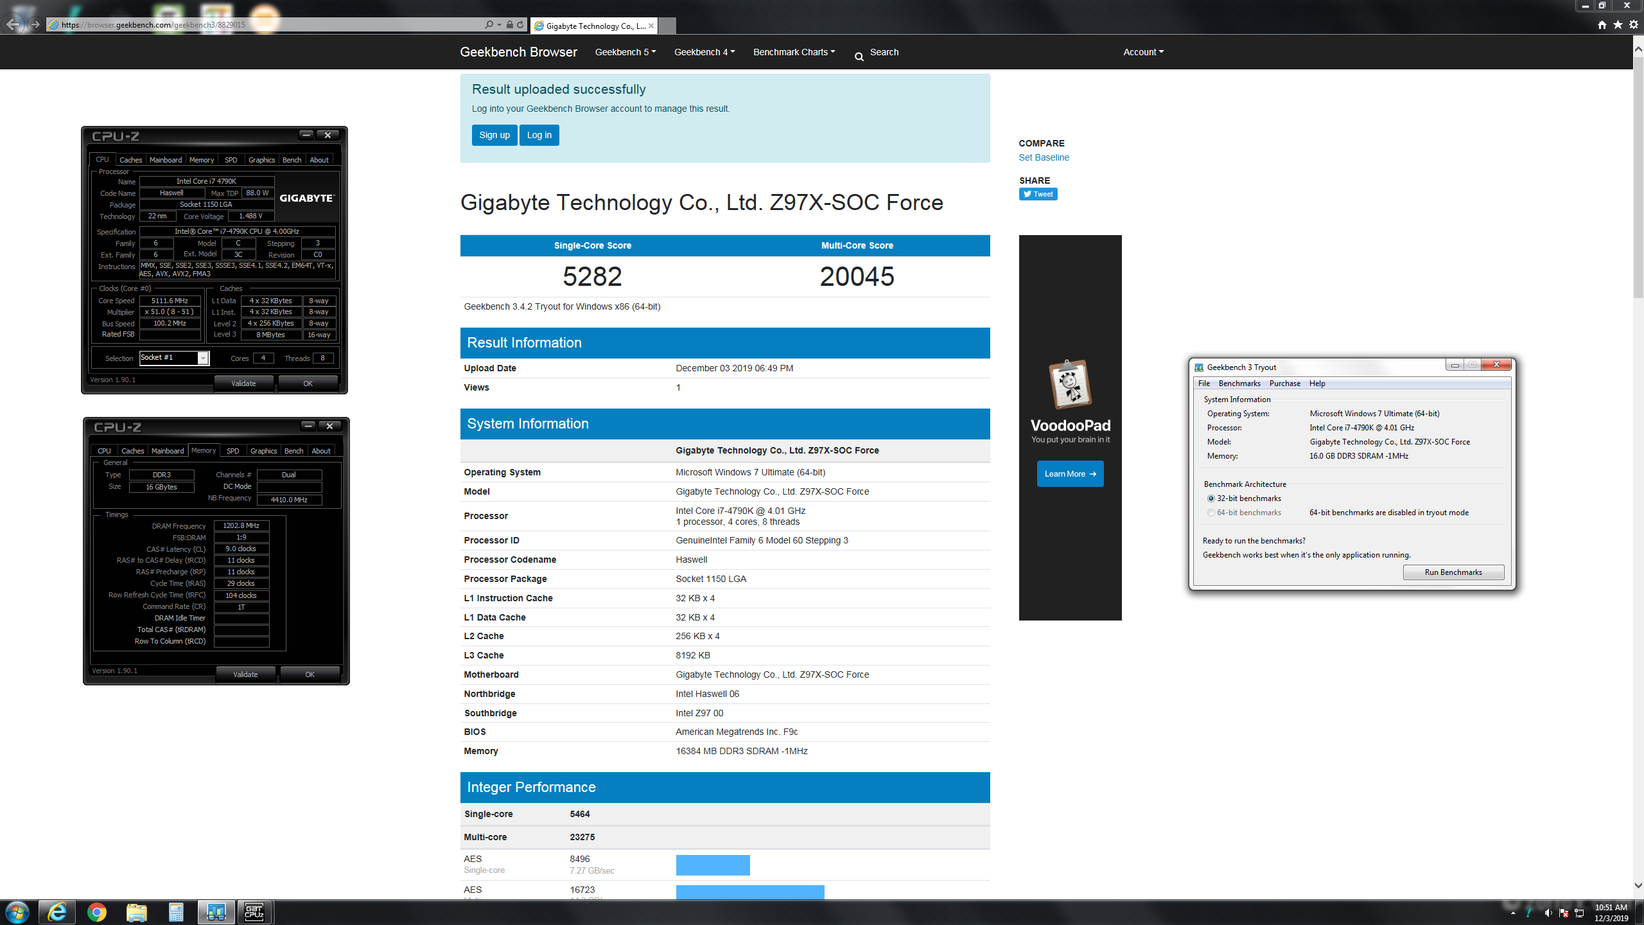Switch to Caches tab in top CPU-Z
The image size is (1644, 925).
(131, 160)
